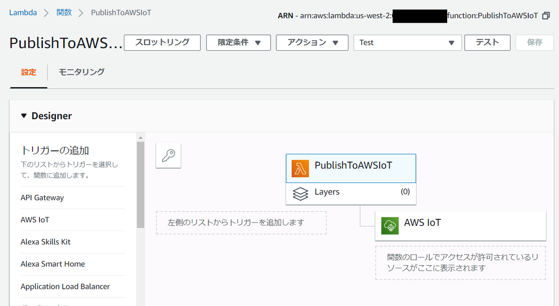
Task: Select the AWS IoT resource card
Action: 460,226
